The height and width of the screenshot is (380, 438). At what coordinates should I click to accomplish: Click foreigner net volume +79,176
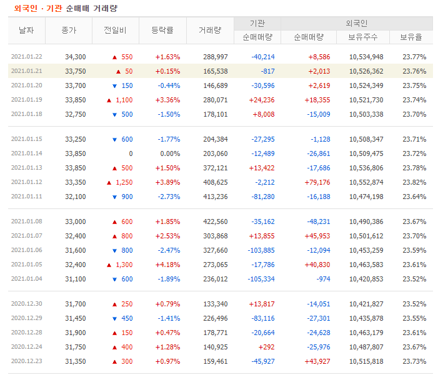pos(317,182)
